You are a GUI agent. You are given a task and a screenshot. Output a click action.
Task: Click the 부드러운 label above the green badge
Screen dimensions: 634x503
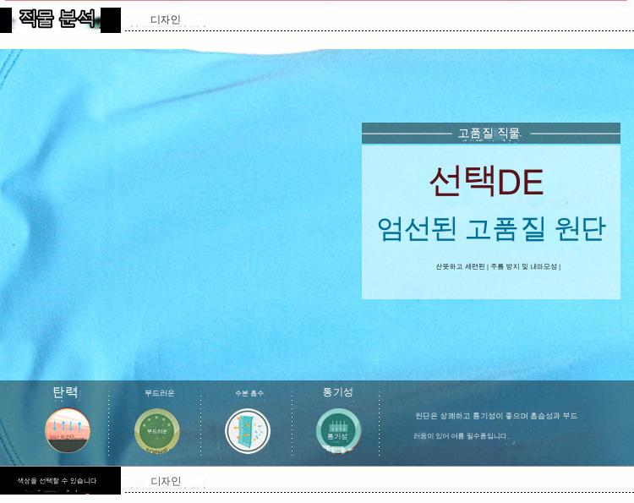[x=159, y=393]
